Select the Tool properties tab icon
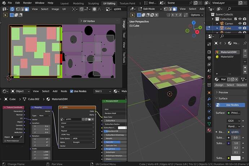Screen dimensions: 249x166 pyautogui.click(x=209, y=44)
